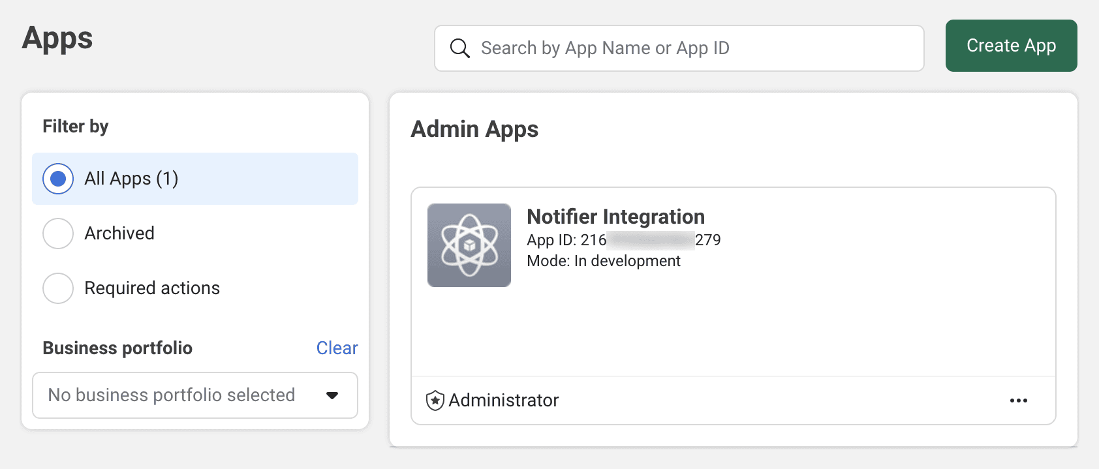This screenshot has height=469, width=1099.
Task: Select the Archived filter radio button
Action: (58, 234)
